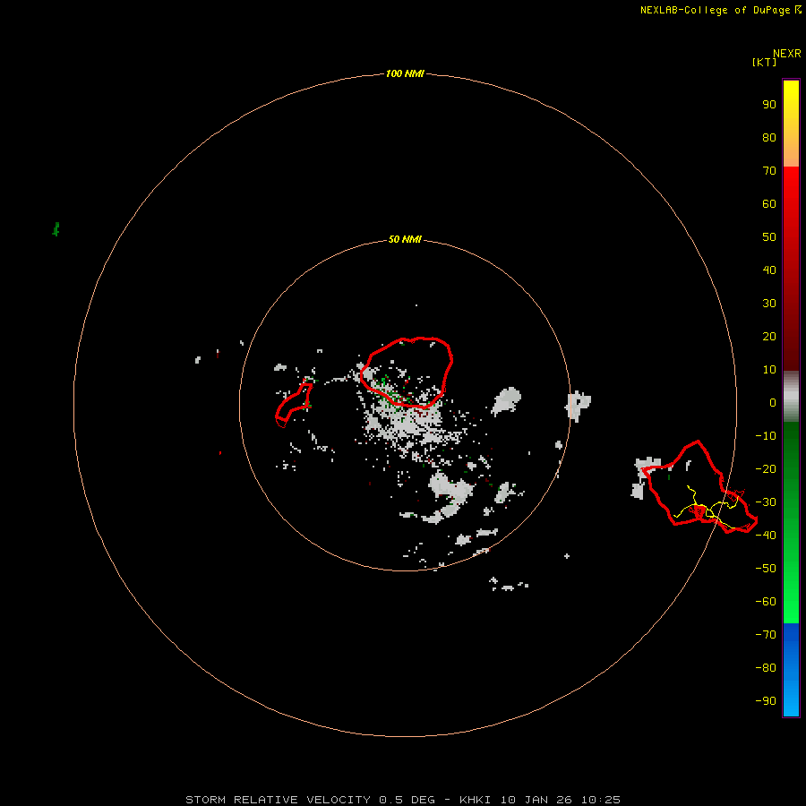This screenshot has width=806, height=806.
Task: Click the 70 value on the velocity scale
Action: click(x=769, y=171)
